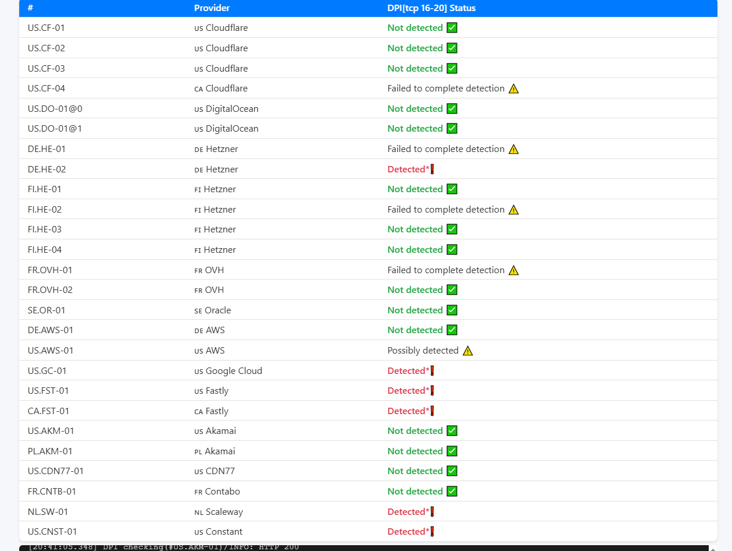Click the red exclamation mark for CA.FST-01
The image size is (732, 551).
(x=432, y=411)
